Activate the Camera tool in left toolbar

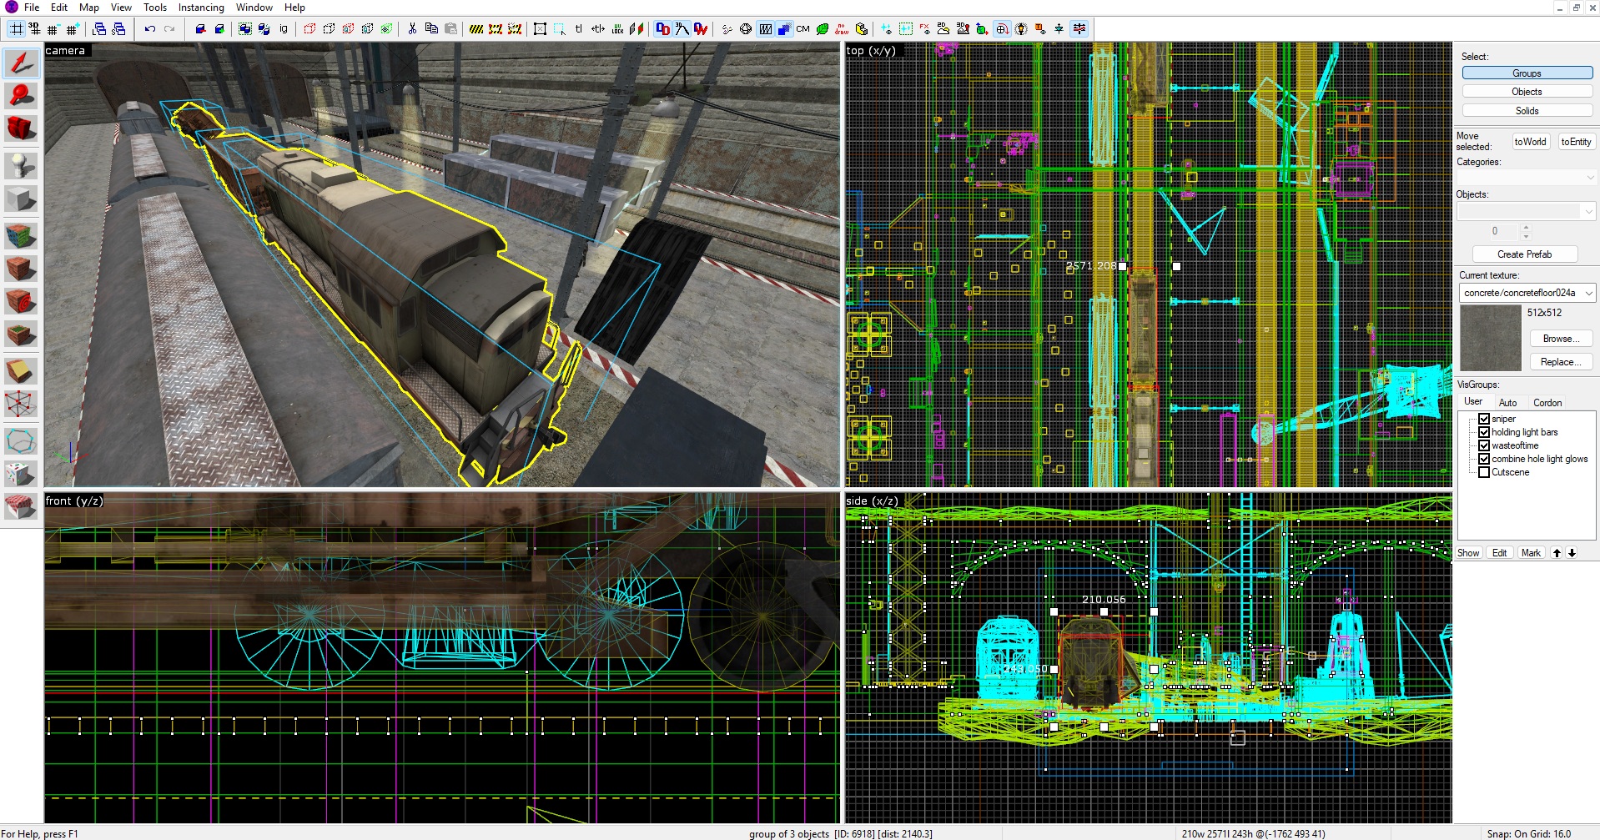point(21,128)
